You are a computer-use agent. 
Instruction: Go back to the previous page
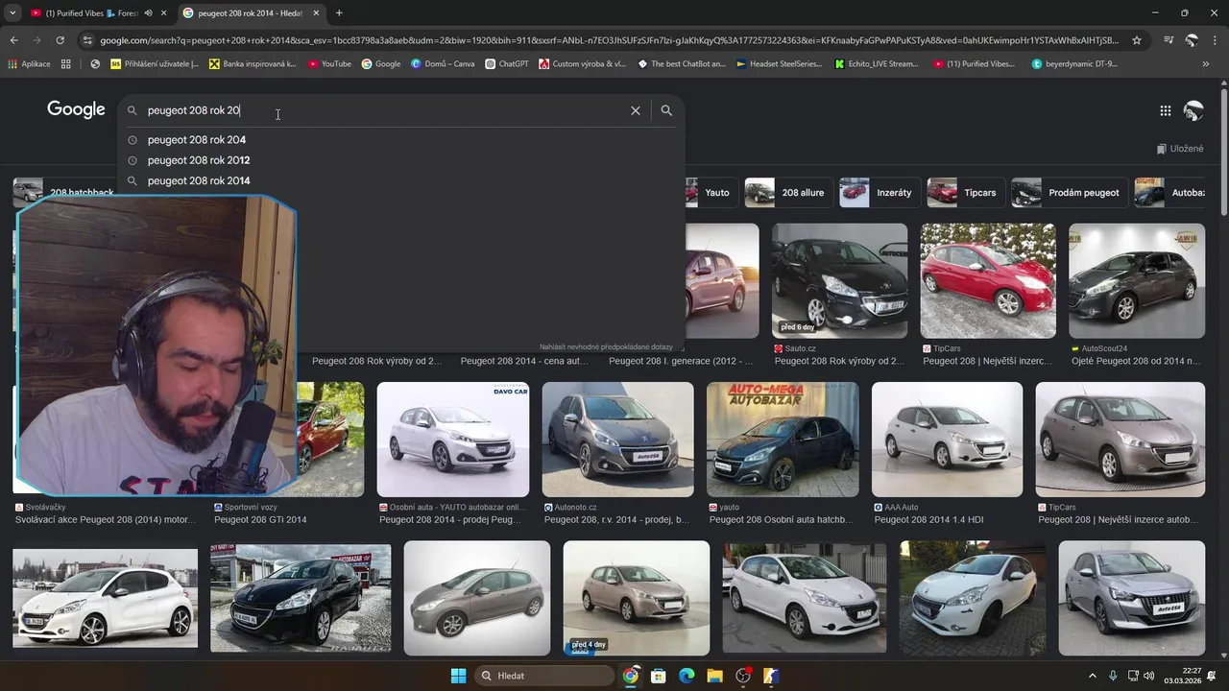13,40
